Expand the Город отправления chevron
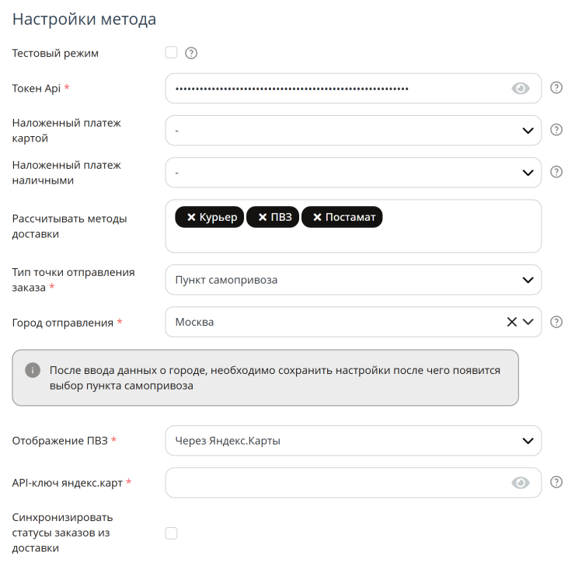 coord(528,322)
